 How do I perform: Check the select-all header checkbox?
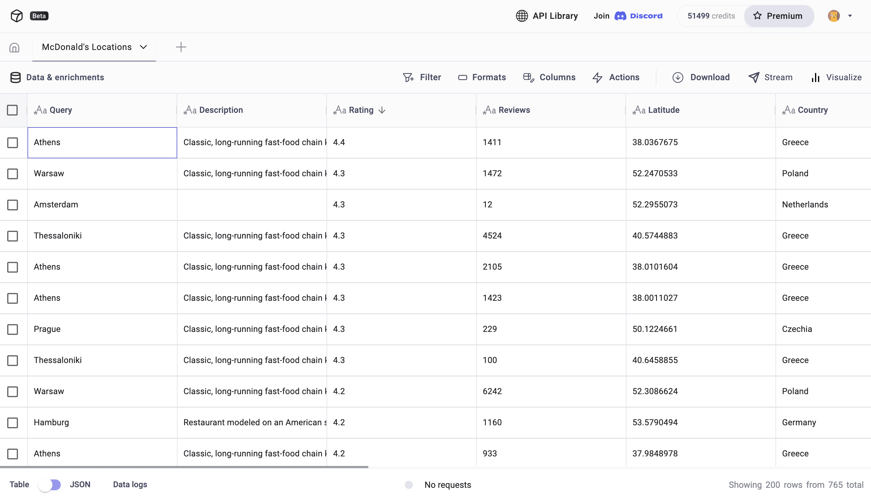pyautogui.click(x=12, y=110)
